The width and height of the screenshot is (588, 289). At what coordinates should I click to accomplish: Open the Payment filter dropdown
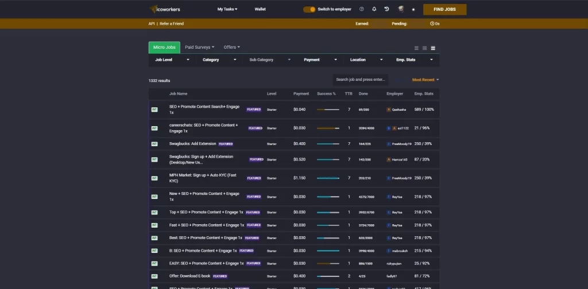click(x=320, y=60)
